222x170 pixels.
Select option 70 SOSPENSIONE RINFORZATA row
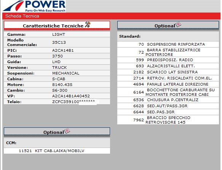click(168, 44)
